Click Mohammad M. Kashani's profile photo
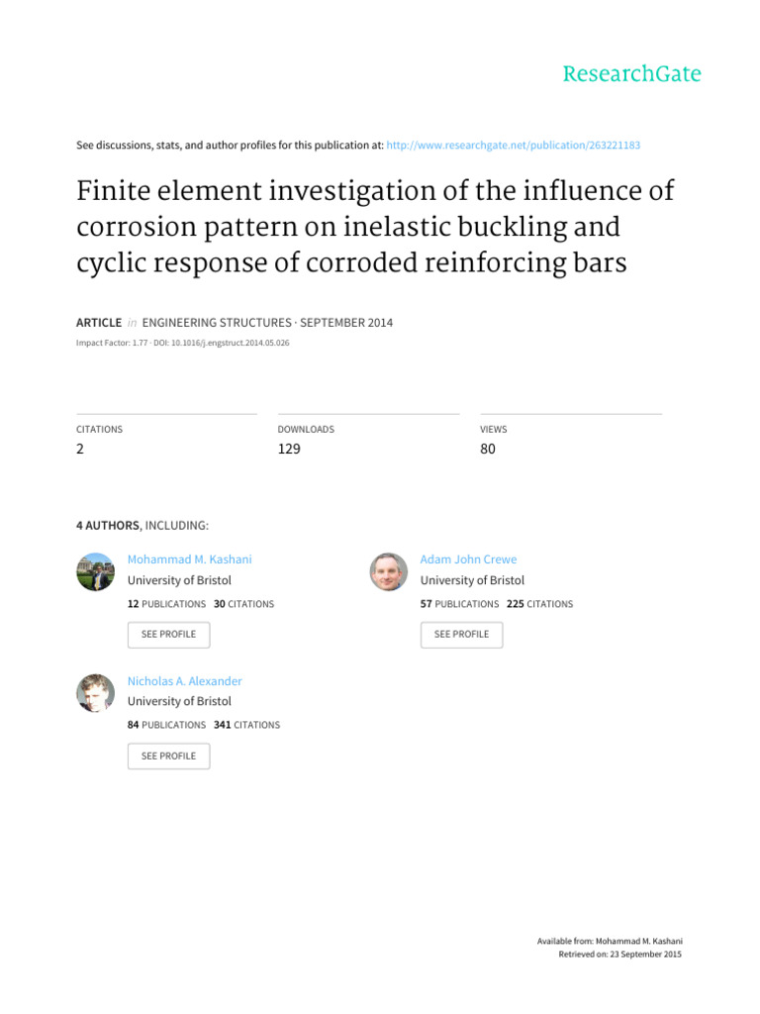Screen dimensions: 760x1014 point(96,571)
